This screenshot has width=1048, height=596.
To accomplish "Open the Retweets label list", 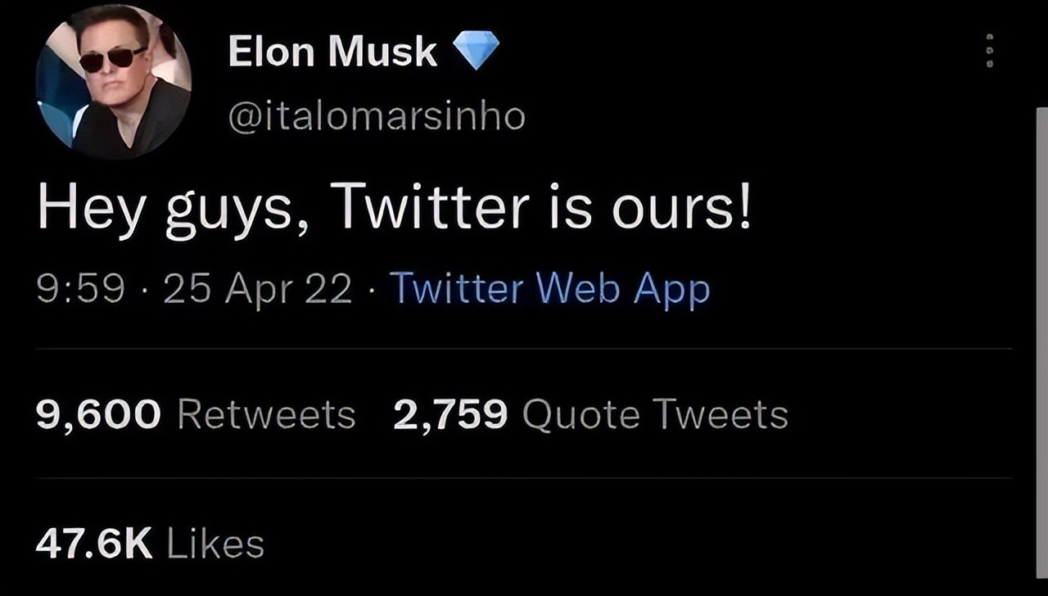I will click(x=266, y=415).
